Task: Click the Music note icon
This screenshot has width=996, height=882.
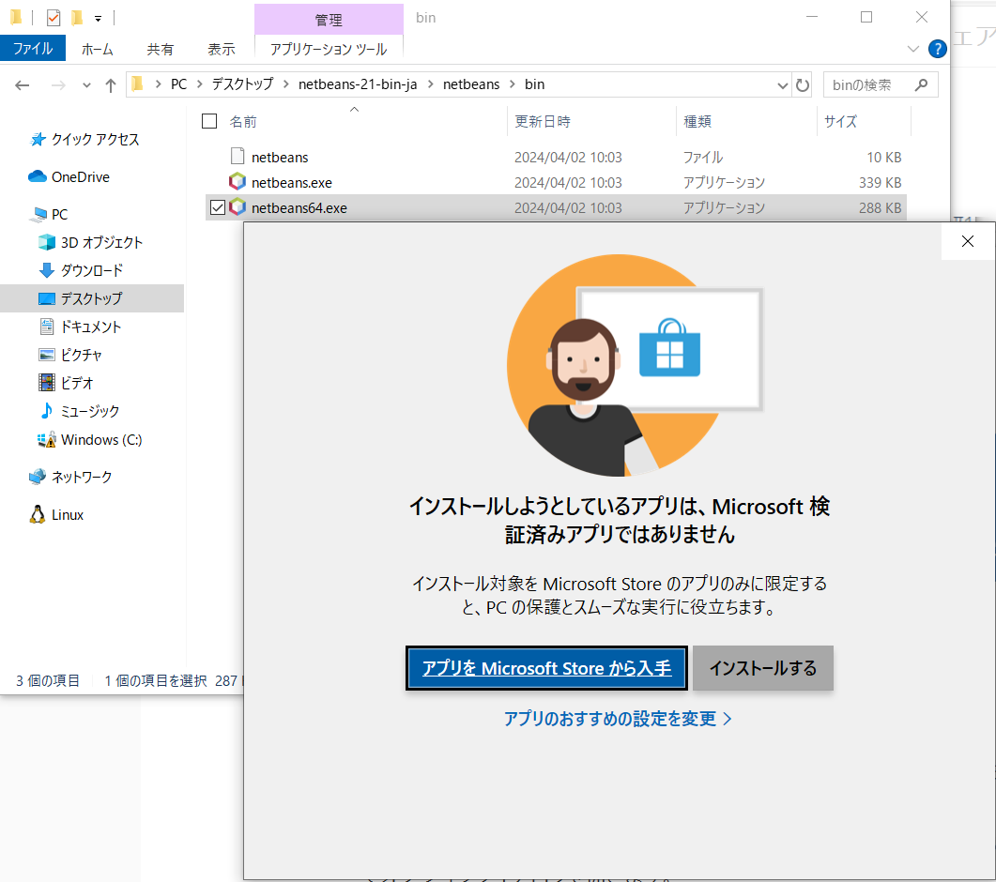Action: tap(46, 411)
